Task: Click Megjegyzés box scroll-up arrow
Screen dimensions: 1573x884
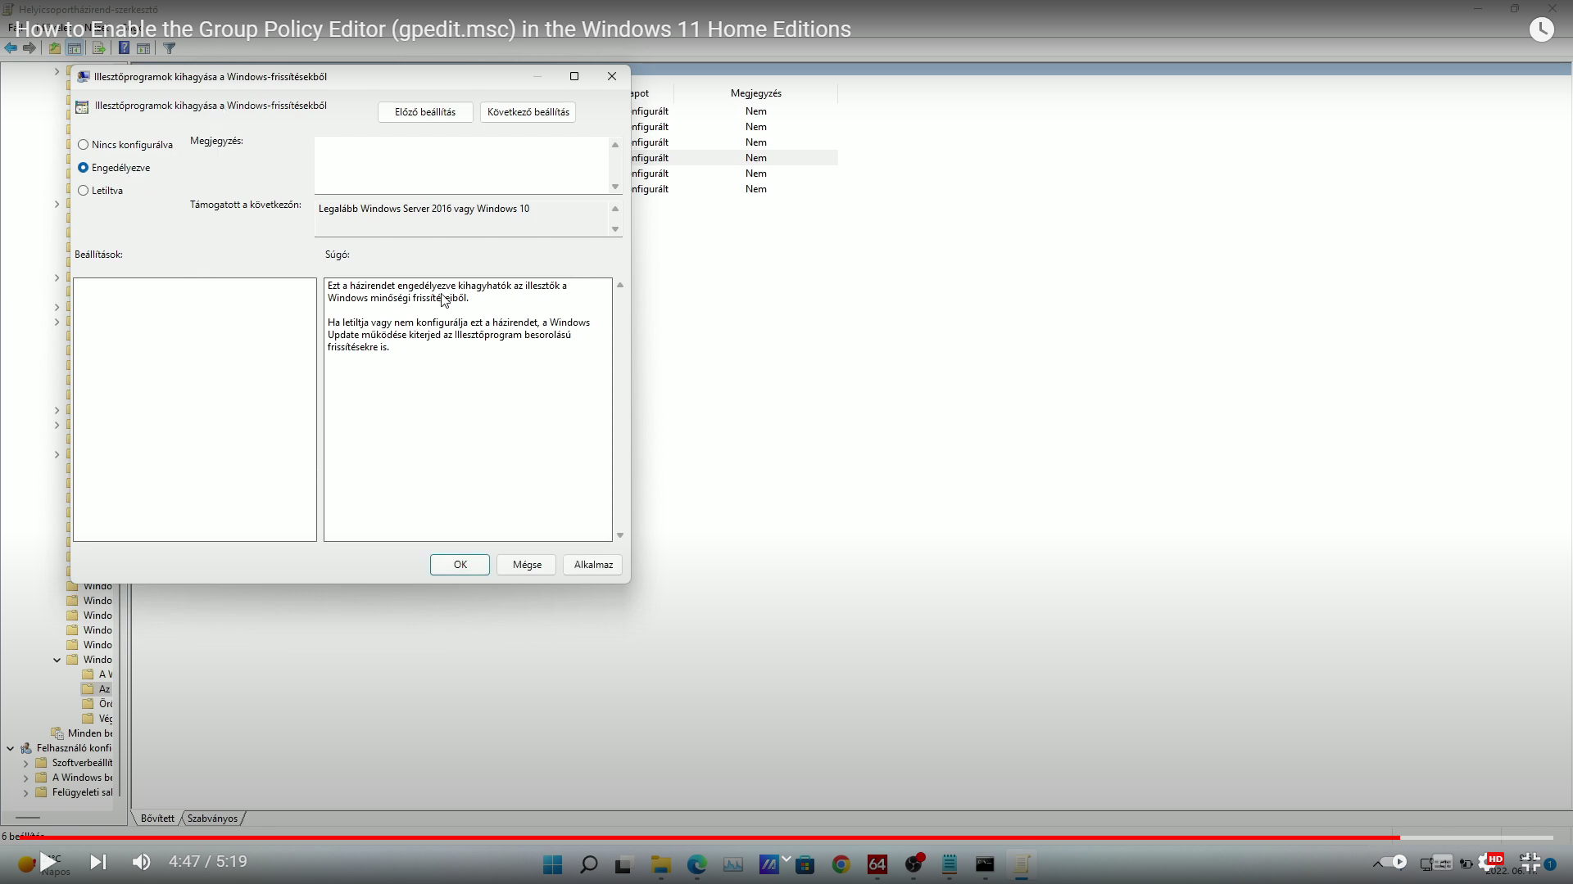Action: point(615,145)
